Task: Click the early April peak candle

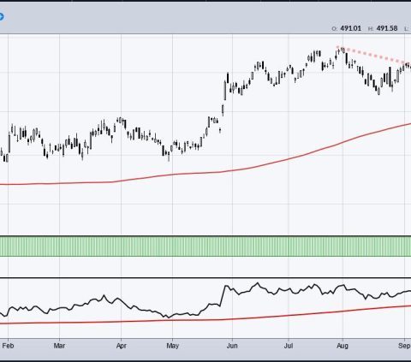Action: (121, 120)
